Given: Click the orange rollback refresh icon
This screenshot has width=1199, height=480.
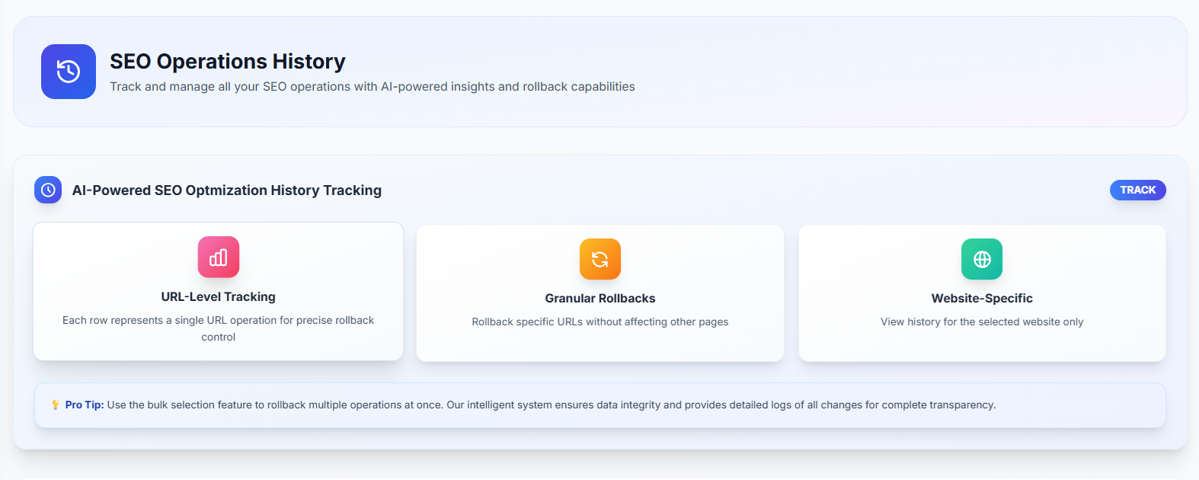Looking at the screenshot, I should [600, 259].
